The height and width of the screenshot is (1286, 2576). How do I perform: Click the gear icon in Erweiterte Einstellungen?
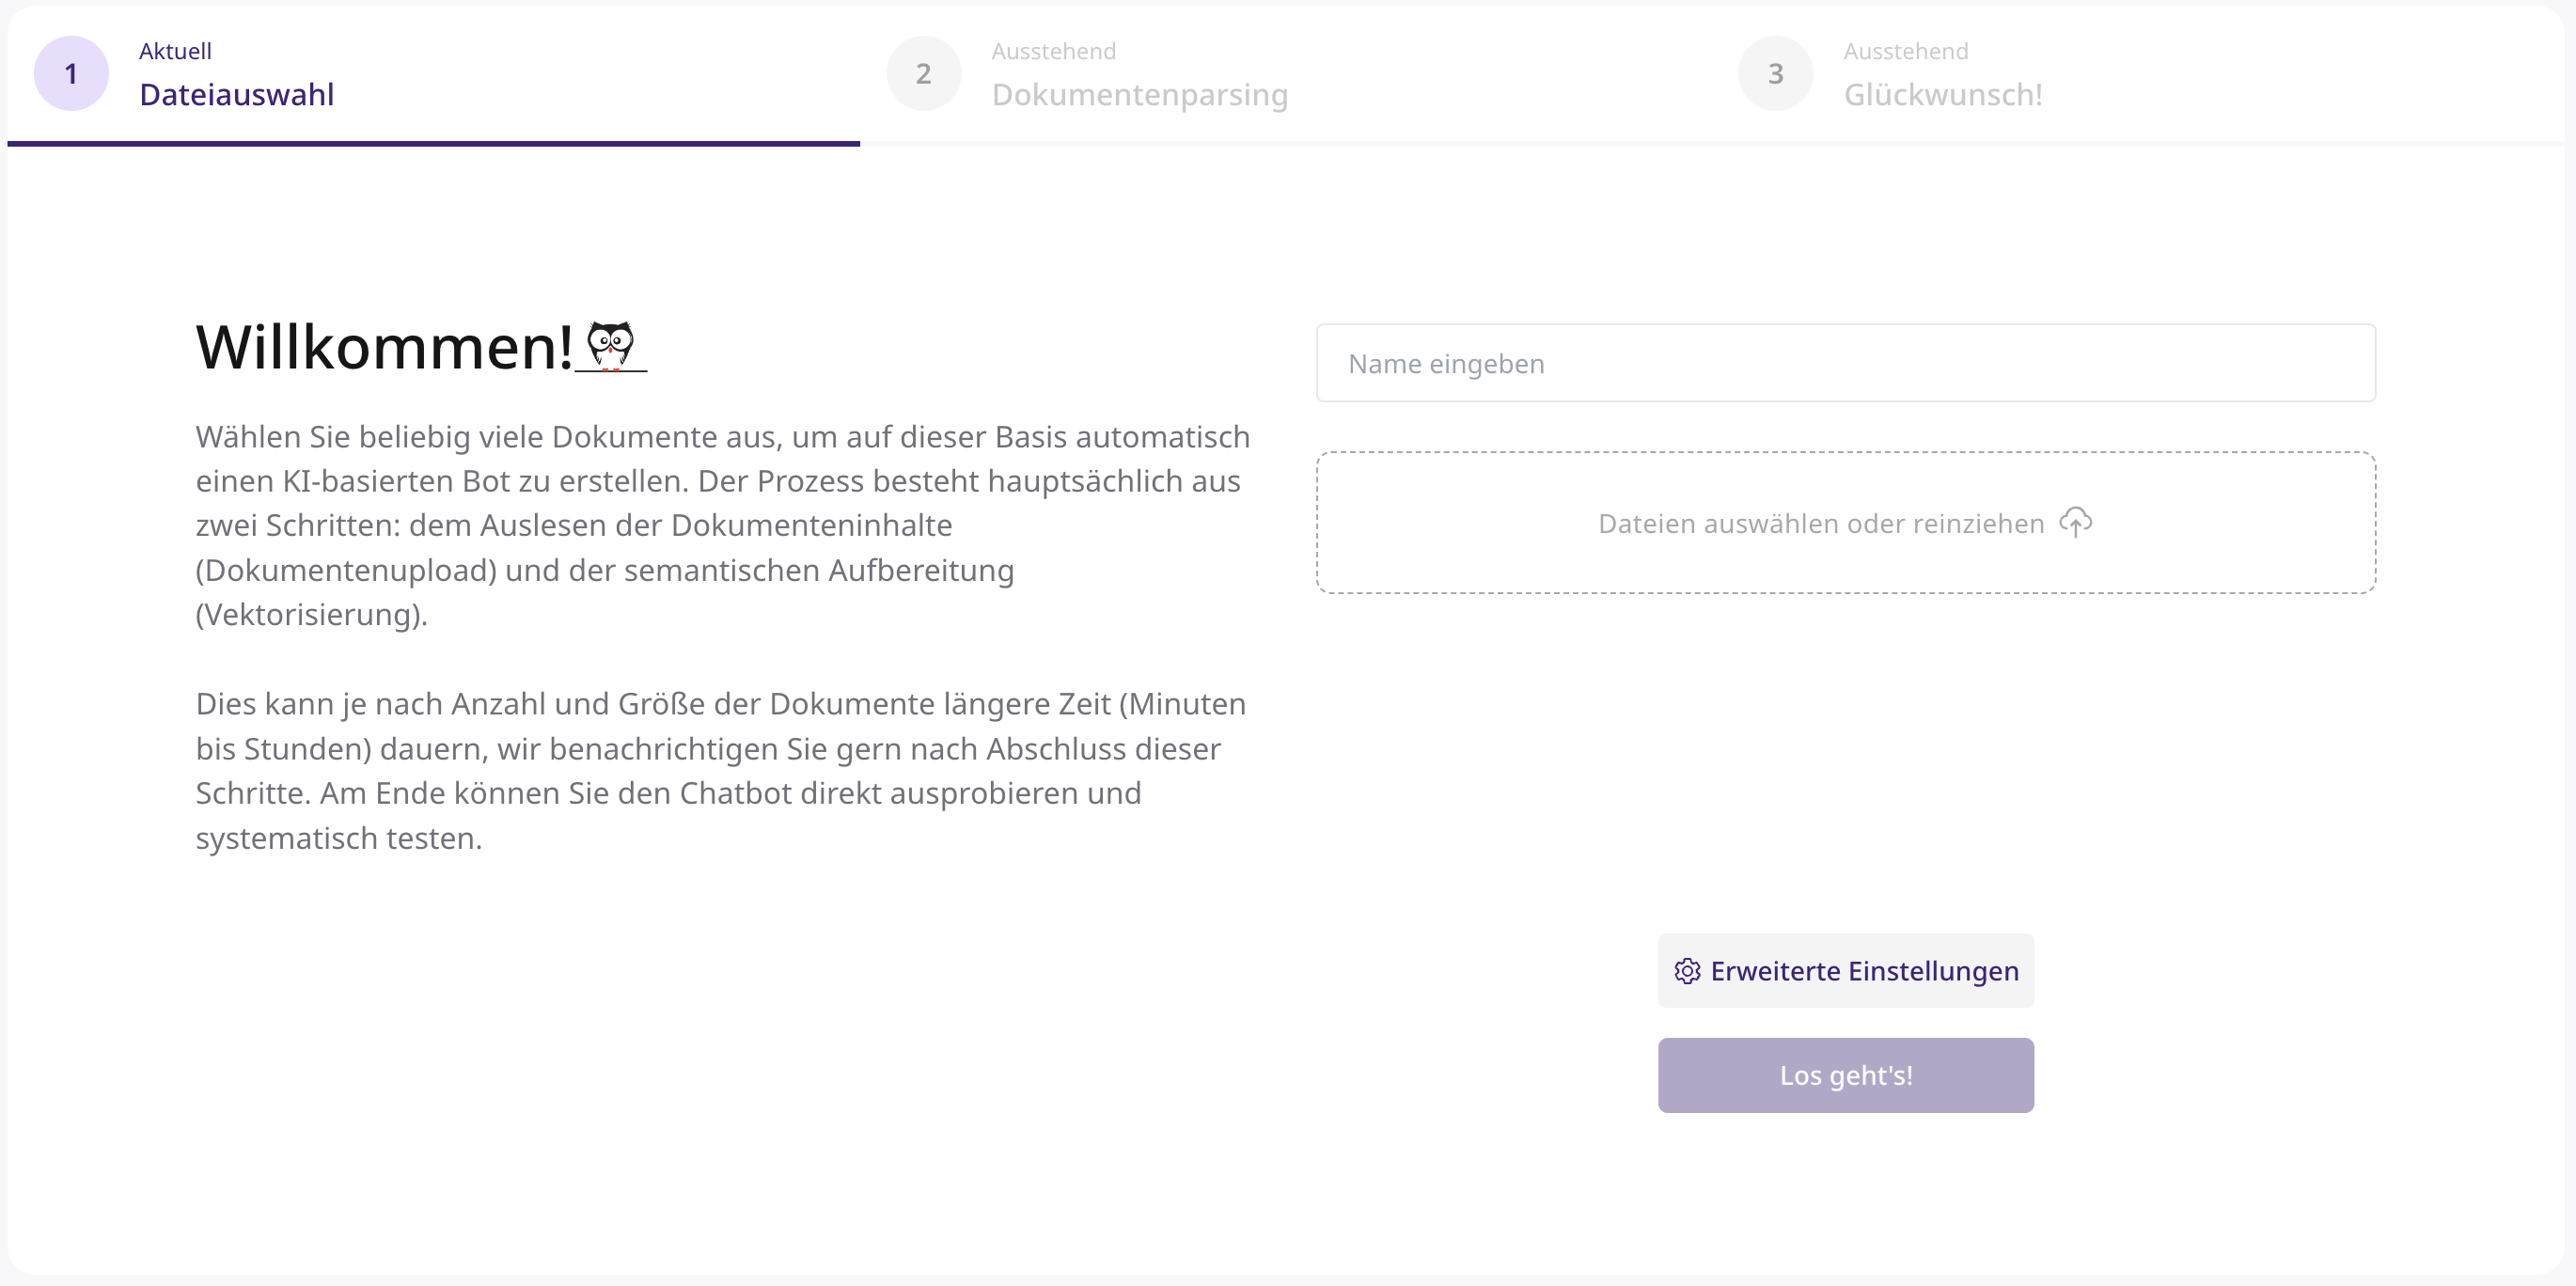point(1687,971)
